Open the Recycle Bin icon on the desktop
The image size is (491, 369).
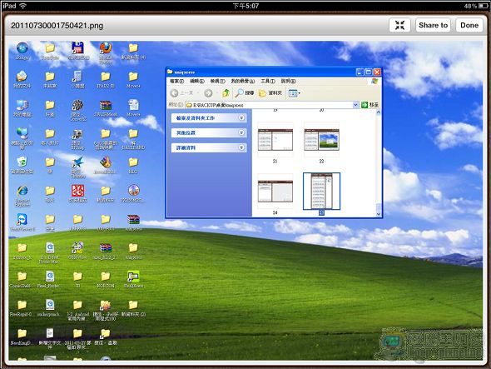tap(22, 165)
